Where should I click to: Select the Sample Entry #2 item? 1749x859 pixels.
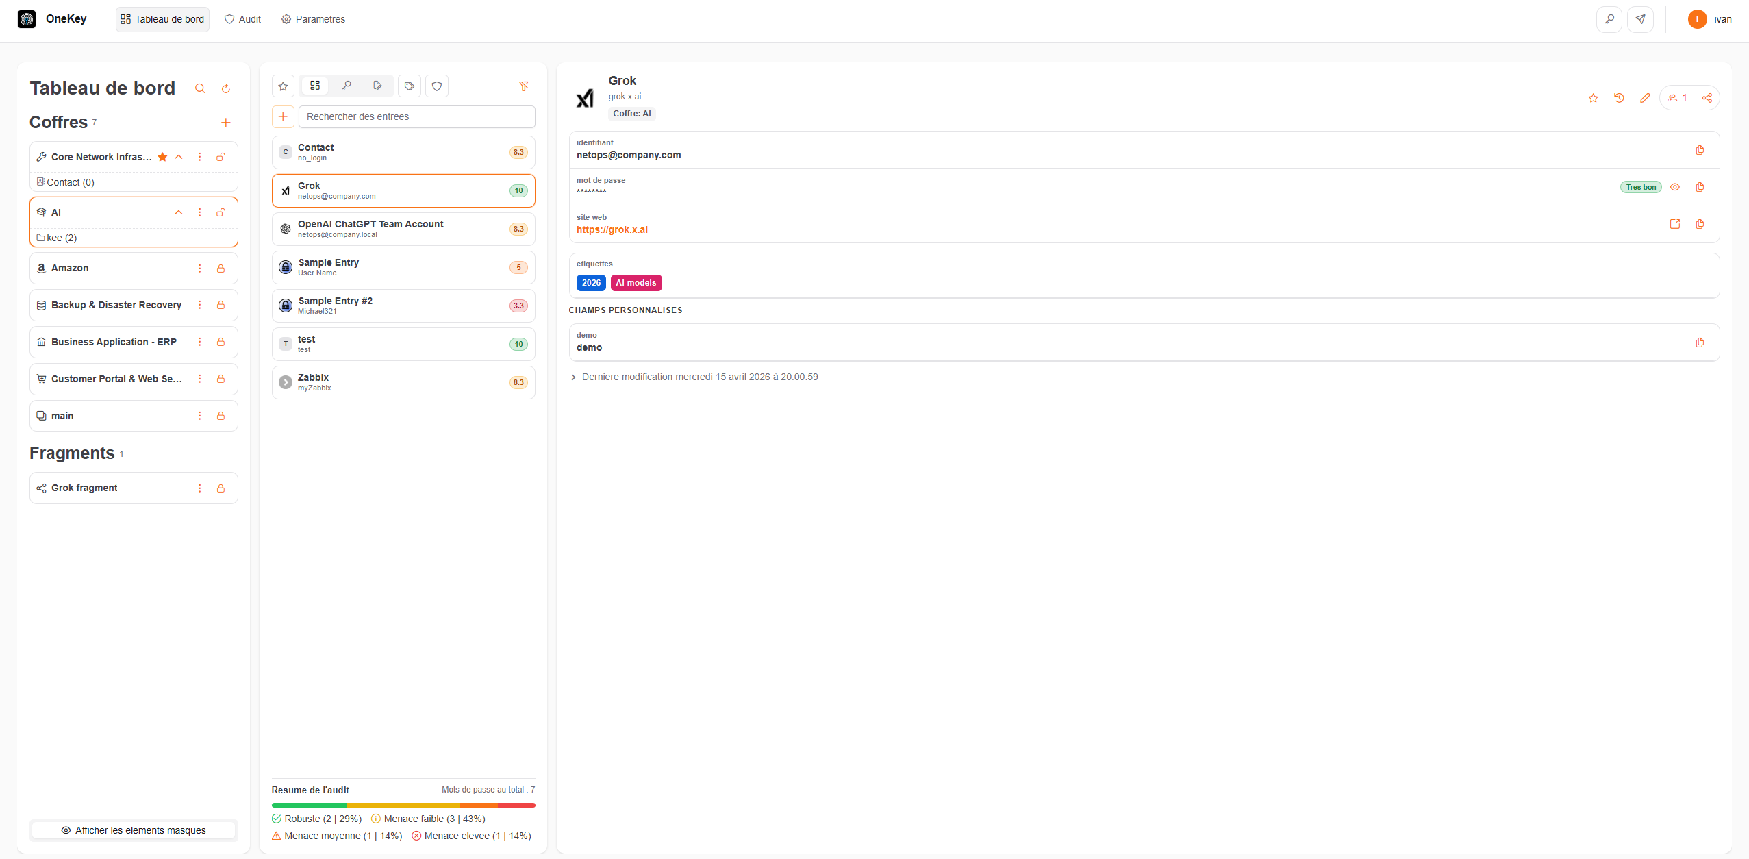(403, 306)
